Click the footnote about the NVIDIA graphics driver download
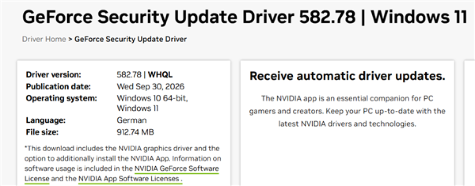The width and height of the screenshot is (475, 186). 123,164
